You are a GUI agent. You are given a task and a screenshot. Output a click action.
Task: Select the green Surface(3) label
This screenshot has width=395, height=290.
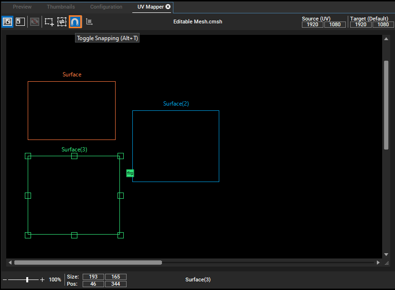[x=75, y=150]
